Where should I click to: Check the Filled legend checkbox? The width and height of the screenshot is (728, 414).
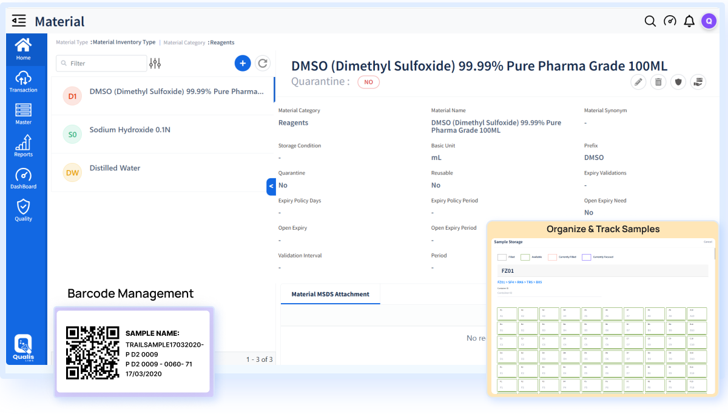tap(502, 256)
